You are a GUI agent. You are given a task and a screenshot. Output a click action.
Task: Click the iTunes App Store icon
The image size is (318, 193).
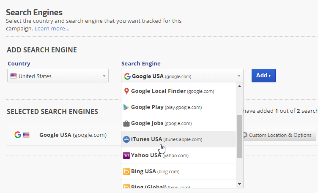tap(126, 139)
